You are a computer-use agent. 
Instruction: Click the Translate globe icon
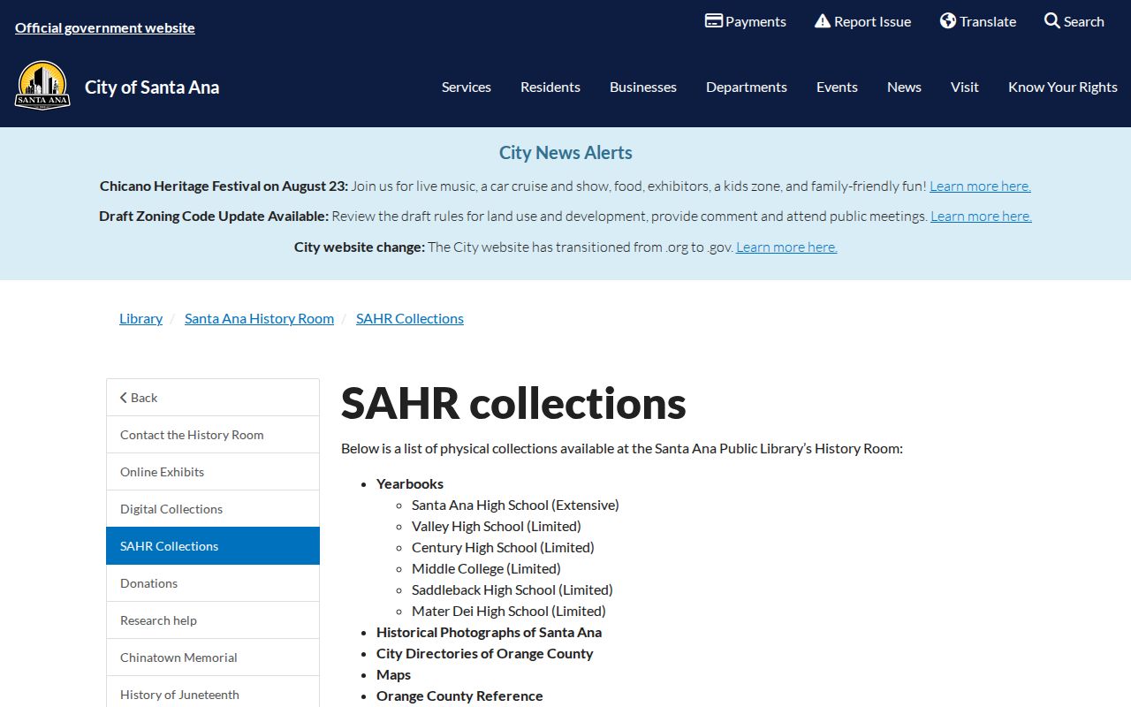pos(948,21)
